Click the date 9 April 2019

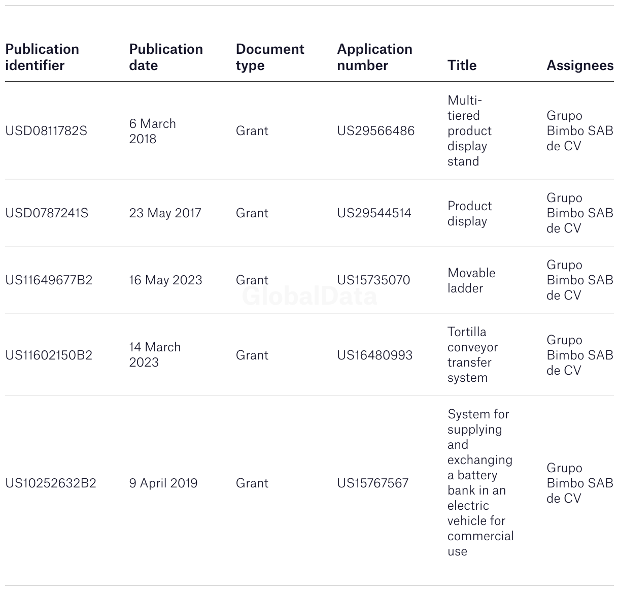163,483
